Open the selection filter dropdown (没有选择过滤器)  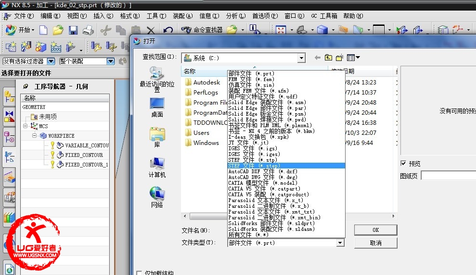[x=51, y=61]
